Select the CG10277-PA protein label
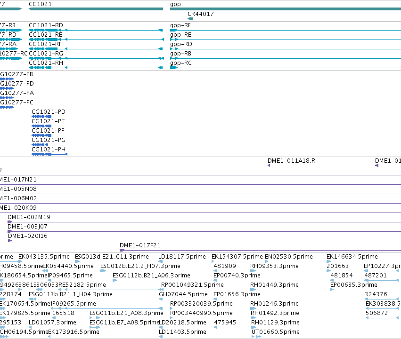The height and width of the screenshot is (339, 401). pos(17,93)
